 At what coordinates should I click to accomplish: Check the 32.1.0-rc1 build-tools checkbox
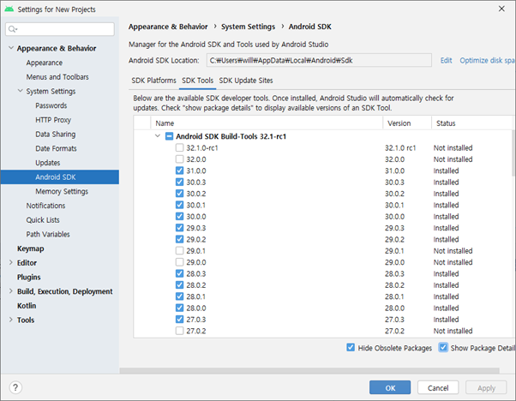click(179, 147)
